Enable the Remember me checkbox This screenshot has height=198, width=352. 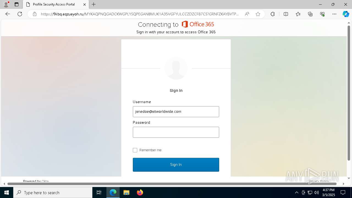coord(135,150)
